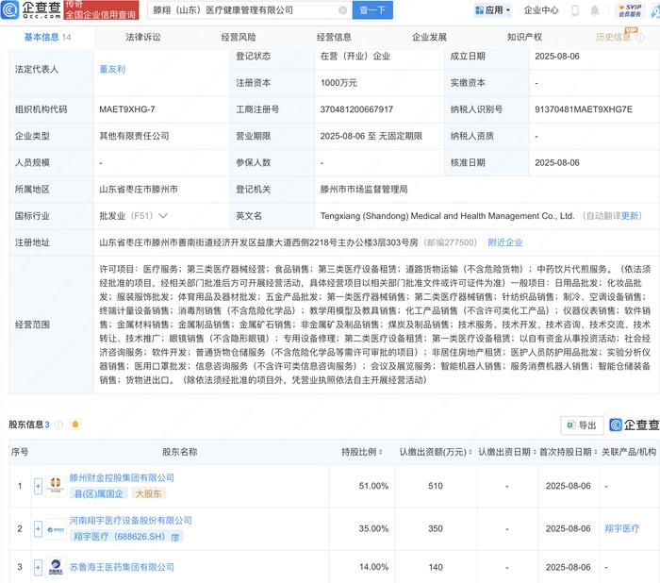Click 滕州财金控股集团 company logo
This screenshot has width=660, height=583.
coord(56,485)
